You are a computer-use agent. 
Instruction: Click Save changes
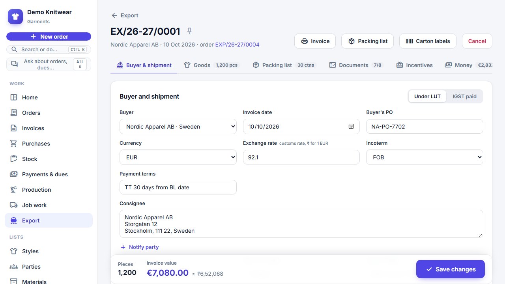pyautogui.click(x=451, y=269)
